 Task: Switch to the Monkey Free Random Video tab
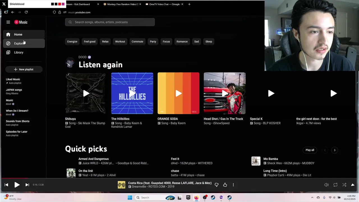click(x=122, y=4)
